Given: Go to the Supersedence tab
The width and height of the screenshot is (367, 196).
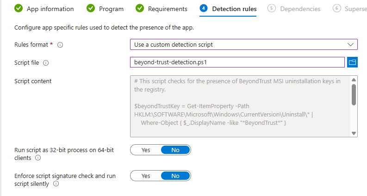Looking at the screenshot, I should pyautogui.click(x=350, y=9).
